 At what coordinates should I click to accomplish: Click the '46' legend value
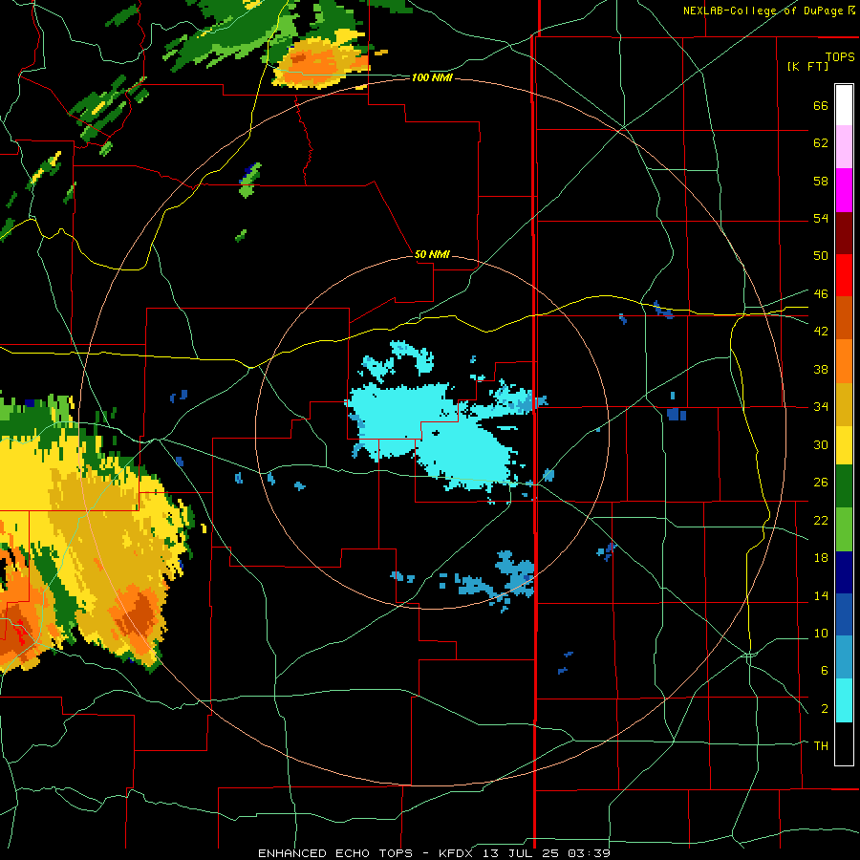click(821, 294)
